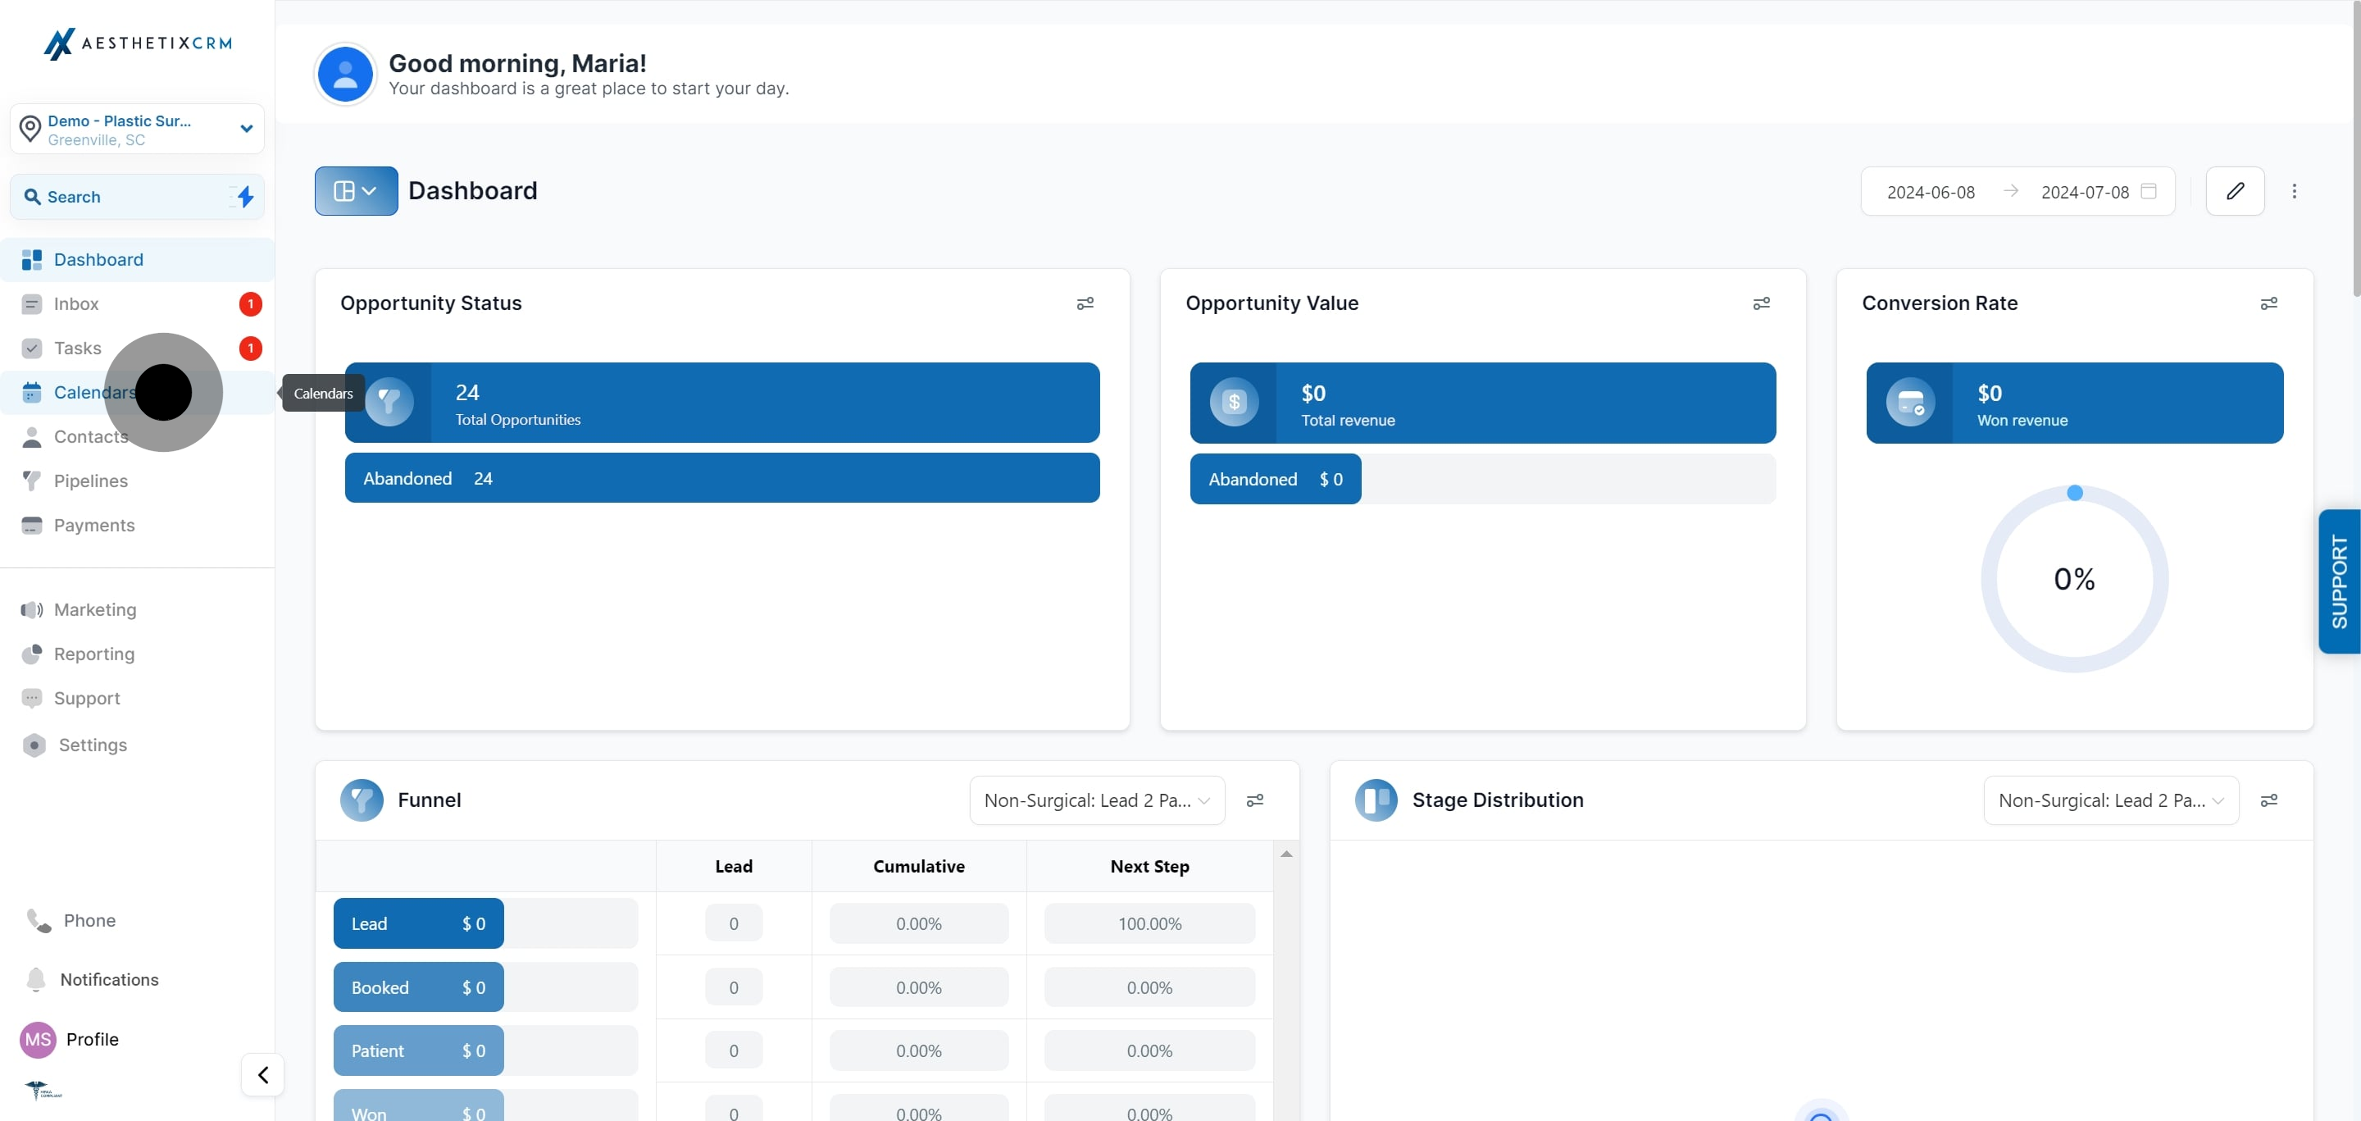
Task: Open Opportunity Status filter settings icon
Action: point(1085,303)
